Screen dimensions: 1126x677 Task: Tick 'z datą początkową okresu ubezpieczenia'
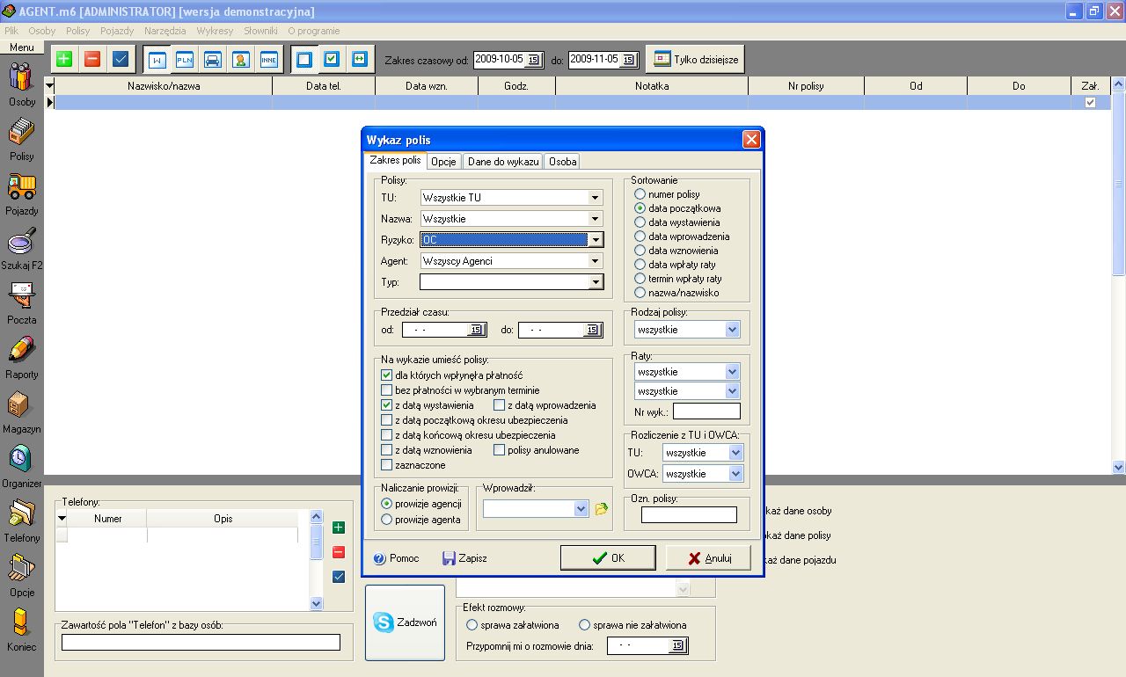387,420
